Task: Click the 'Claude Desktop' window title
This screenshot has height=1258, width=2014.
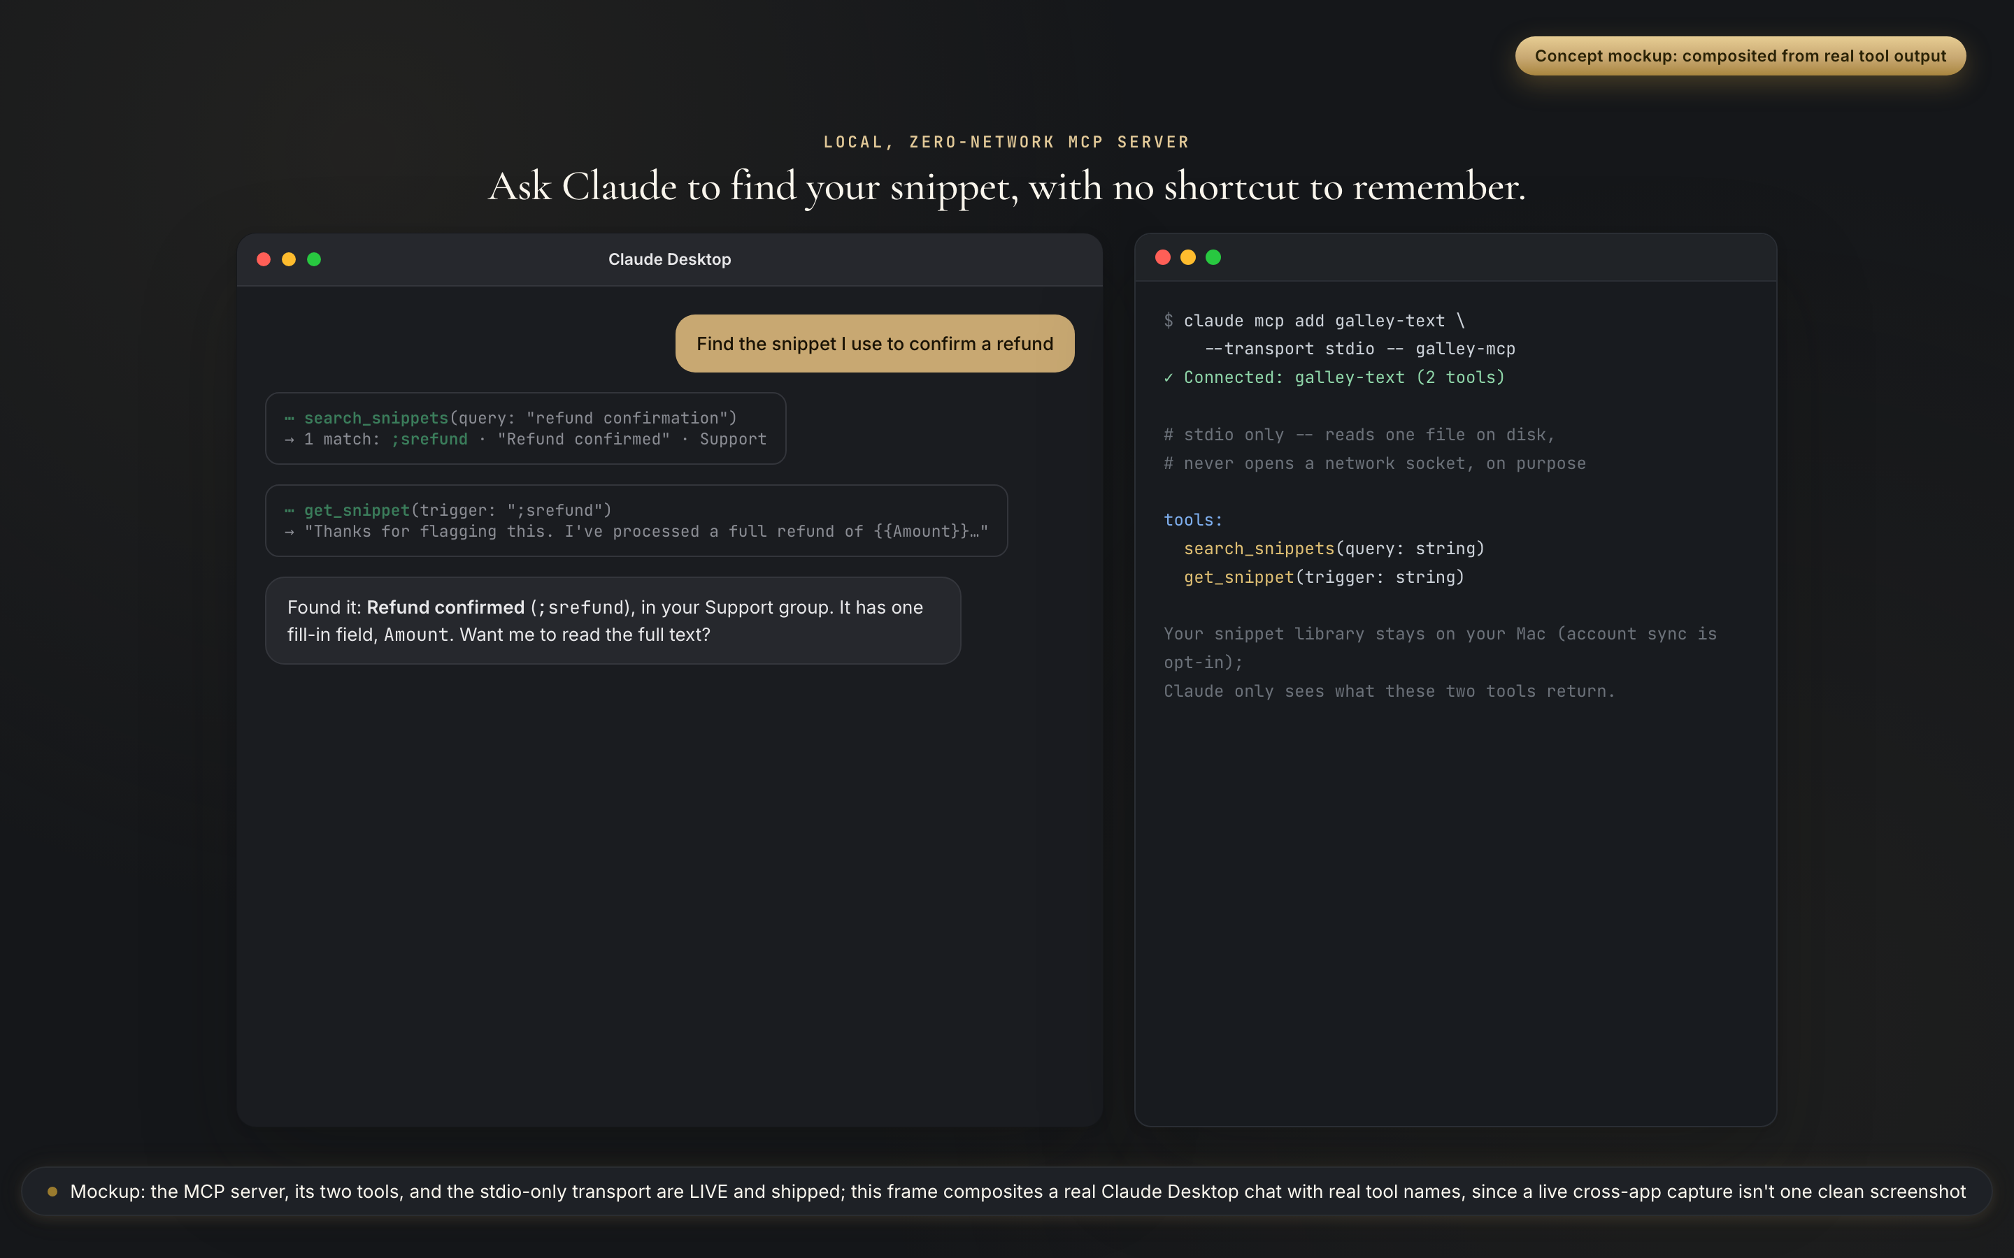Action: coord(669,259)
